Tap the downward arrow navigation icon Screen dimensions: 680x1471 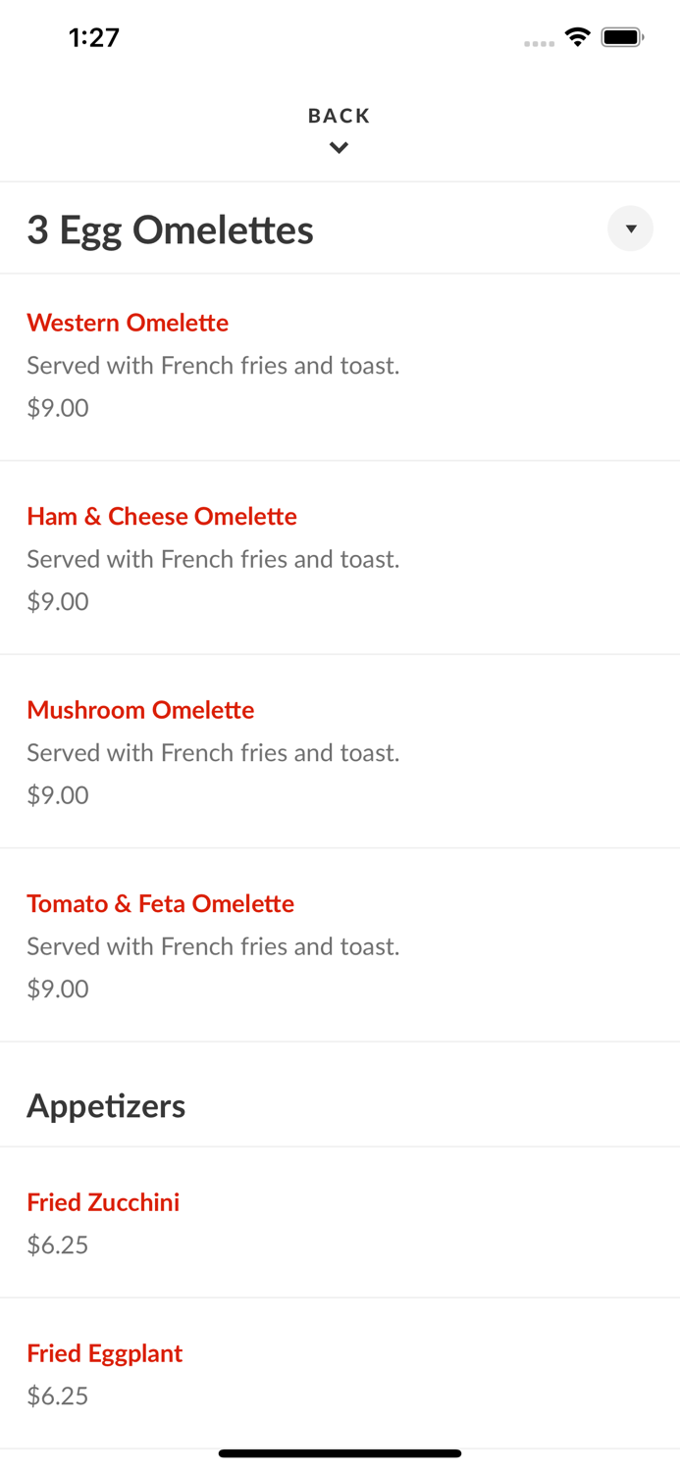coord(339,147)
